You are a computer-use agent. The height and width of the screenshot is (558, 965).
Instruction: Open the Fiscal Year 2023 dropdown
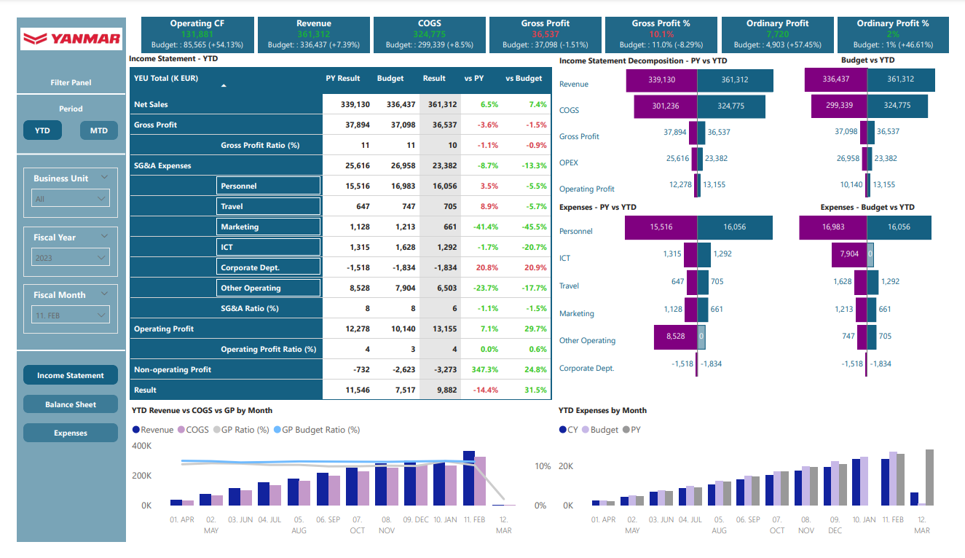[70, 256]
